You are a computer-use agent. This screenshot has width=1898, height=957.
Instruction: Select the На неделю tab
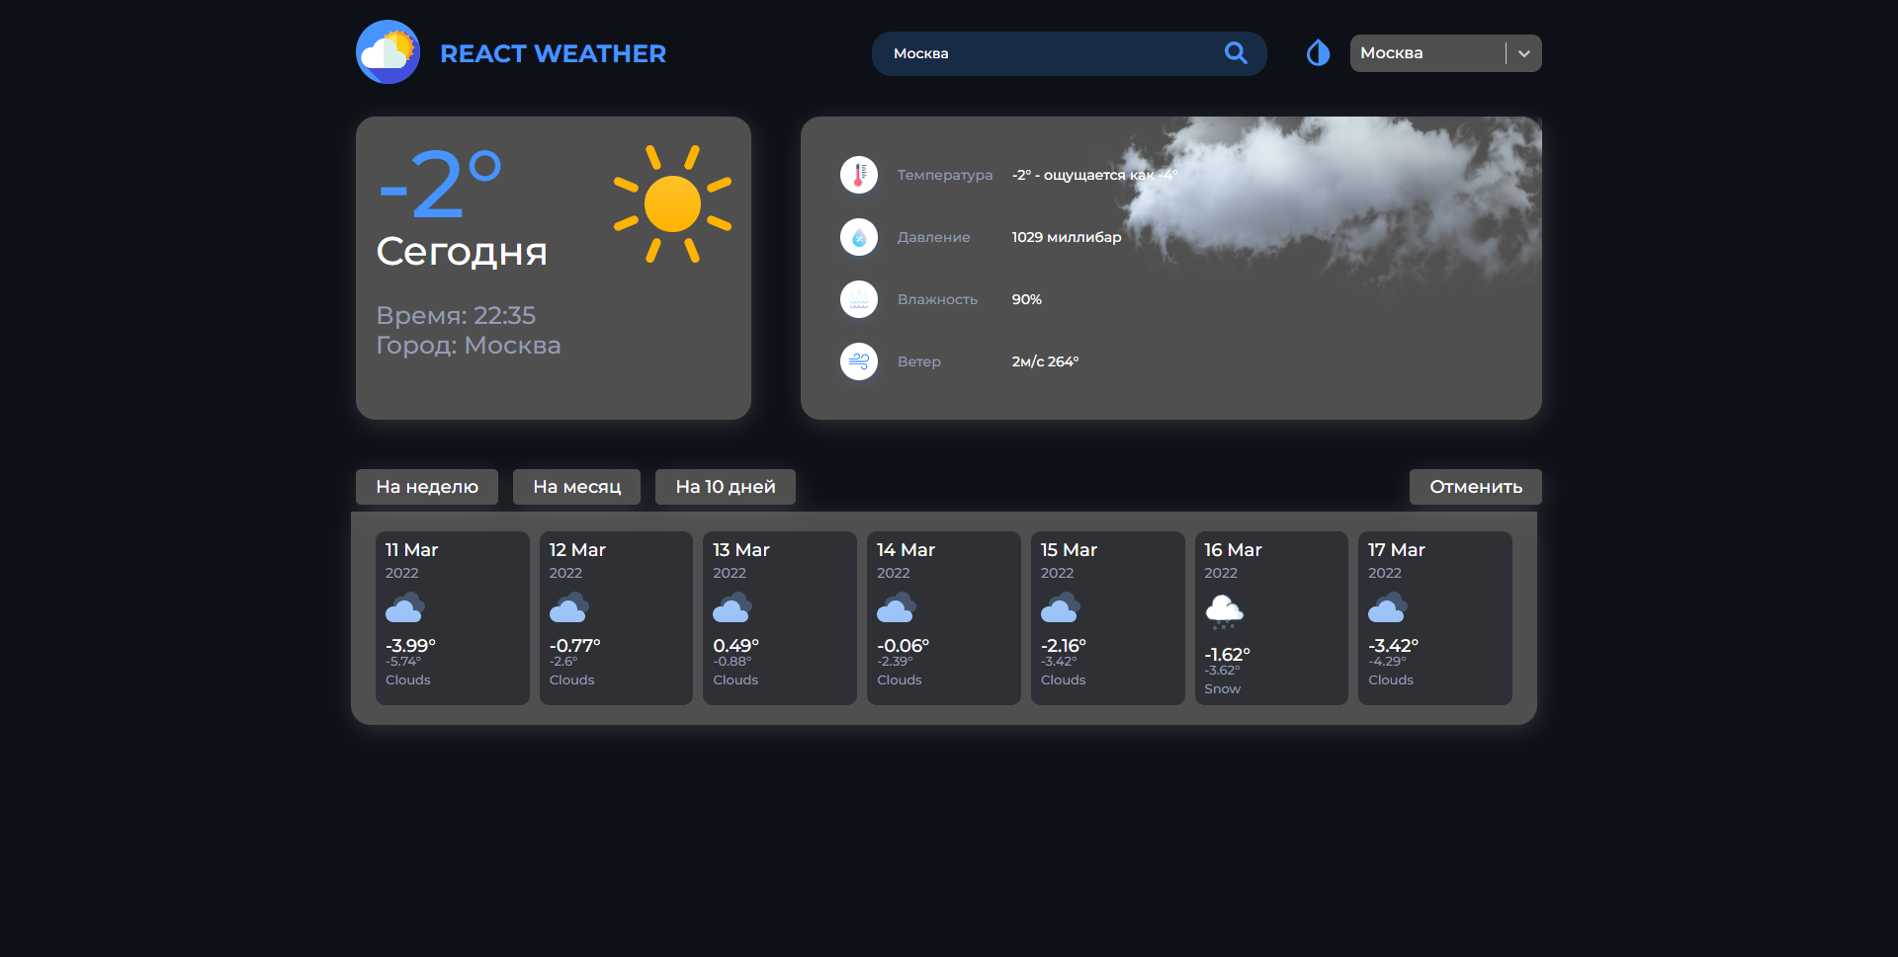pos(427,487)
